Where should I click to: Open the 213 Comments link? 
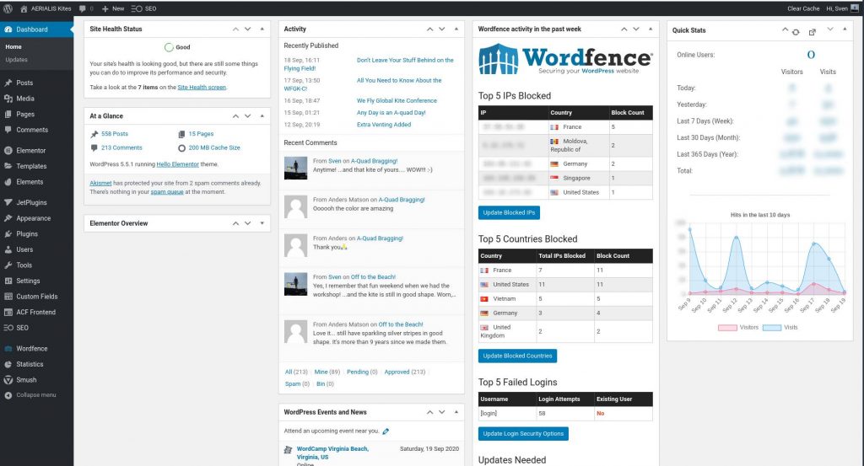(x=121, y=148)
